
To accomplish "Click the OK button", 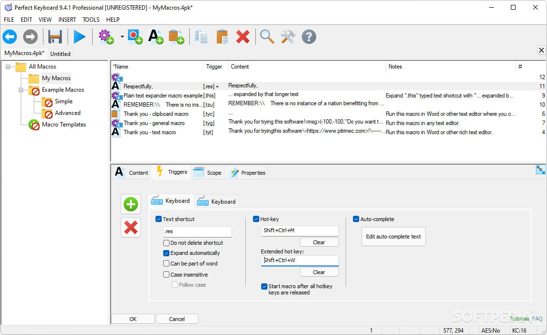I will pyautogui.click(x=133, y=319).
